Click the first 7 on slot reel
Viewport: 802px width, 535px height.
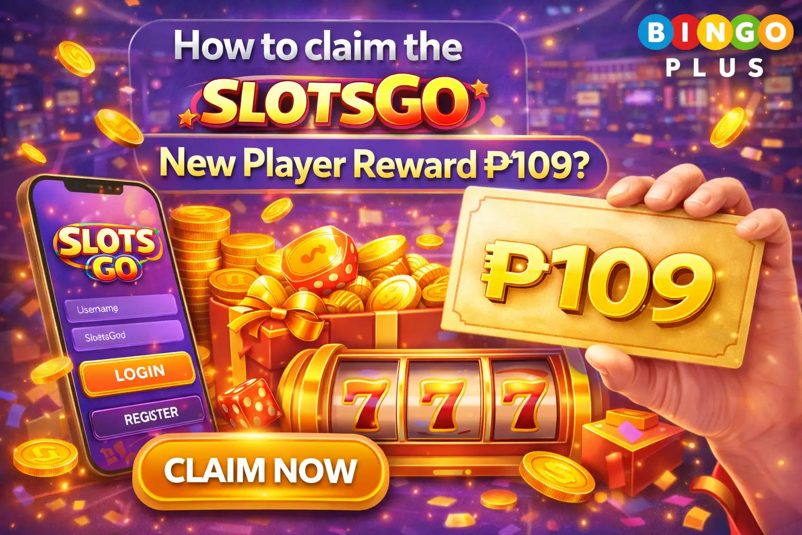click(366, 403)
